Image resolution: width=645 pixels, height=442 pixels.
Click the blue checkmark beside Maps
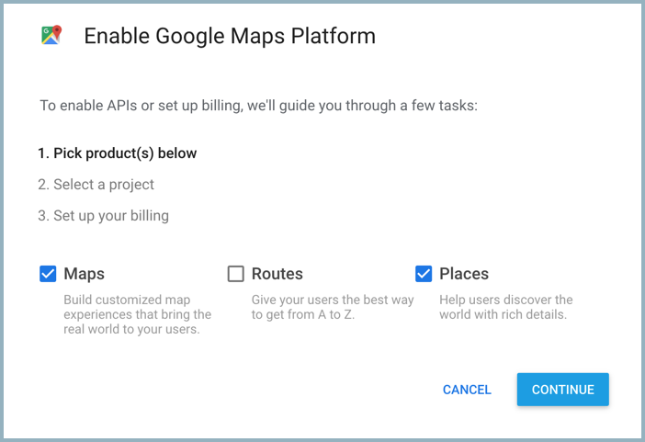pyautogui.click(x=48, y=274)
